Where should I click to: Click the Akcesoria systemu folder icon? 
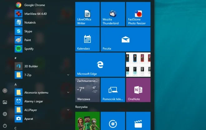(x=18, y=92)
